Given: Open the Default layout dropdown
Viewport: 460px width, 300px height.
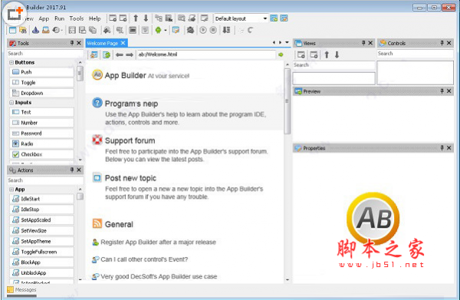Looking at the screenshot, I should click(x=265, y=18).
